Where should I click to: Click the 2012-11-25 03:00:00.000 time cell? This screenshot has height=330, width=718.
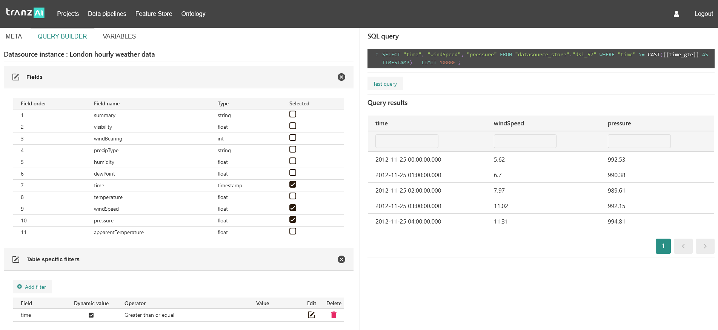pos(408,206)
